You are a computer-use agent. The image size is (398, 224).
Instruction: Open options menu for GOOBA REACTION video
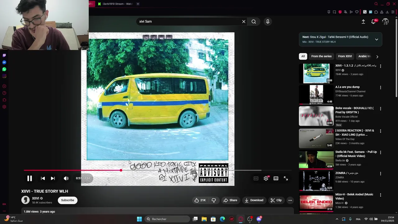click(x=380, y=131)
